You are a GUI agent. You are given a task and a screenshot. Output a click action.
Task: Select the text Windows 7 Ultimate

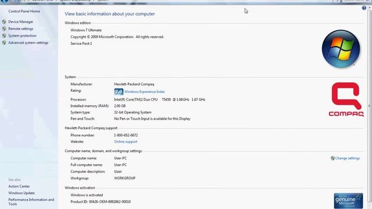[86, 30]
